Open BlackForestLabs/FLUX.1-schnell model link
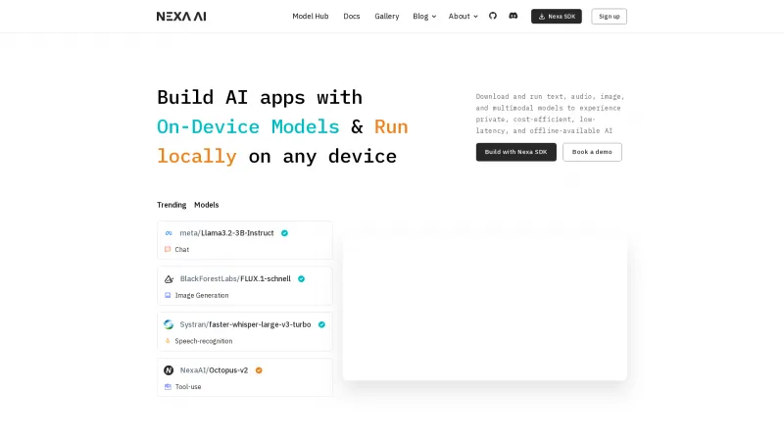Image resolution: width=784 pixels, height=441 pixels. click(x=235, y=279)
